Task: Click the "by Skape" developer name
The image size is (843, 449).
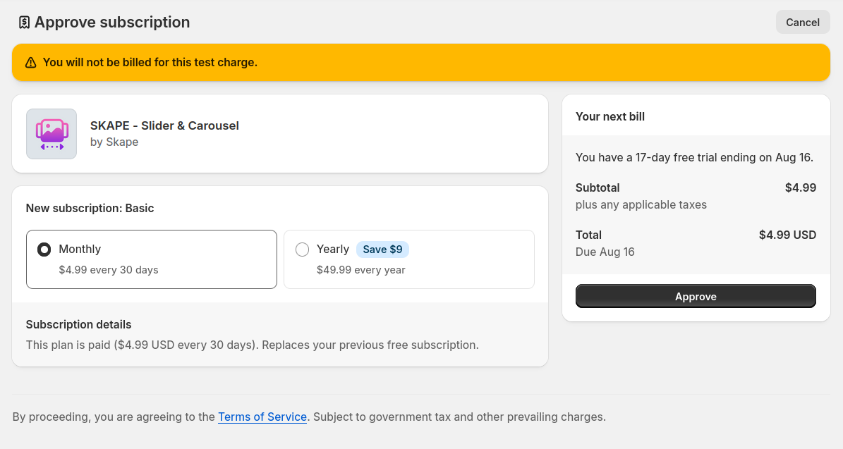Action: pyautogui.click(x=114, y=142)
